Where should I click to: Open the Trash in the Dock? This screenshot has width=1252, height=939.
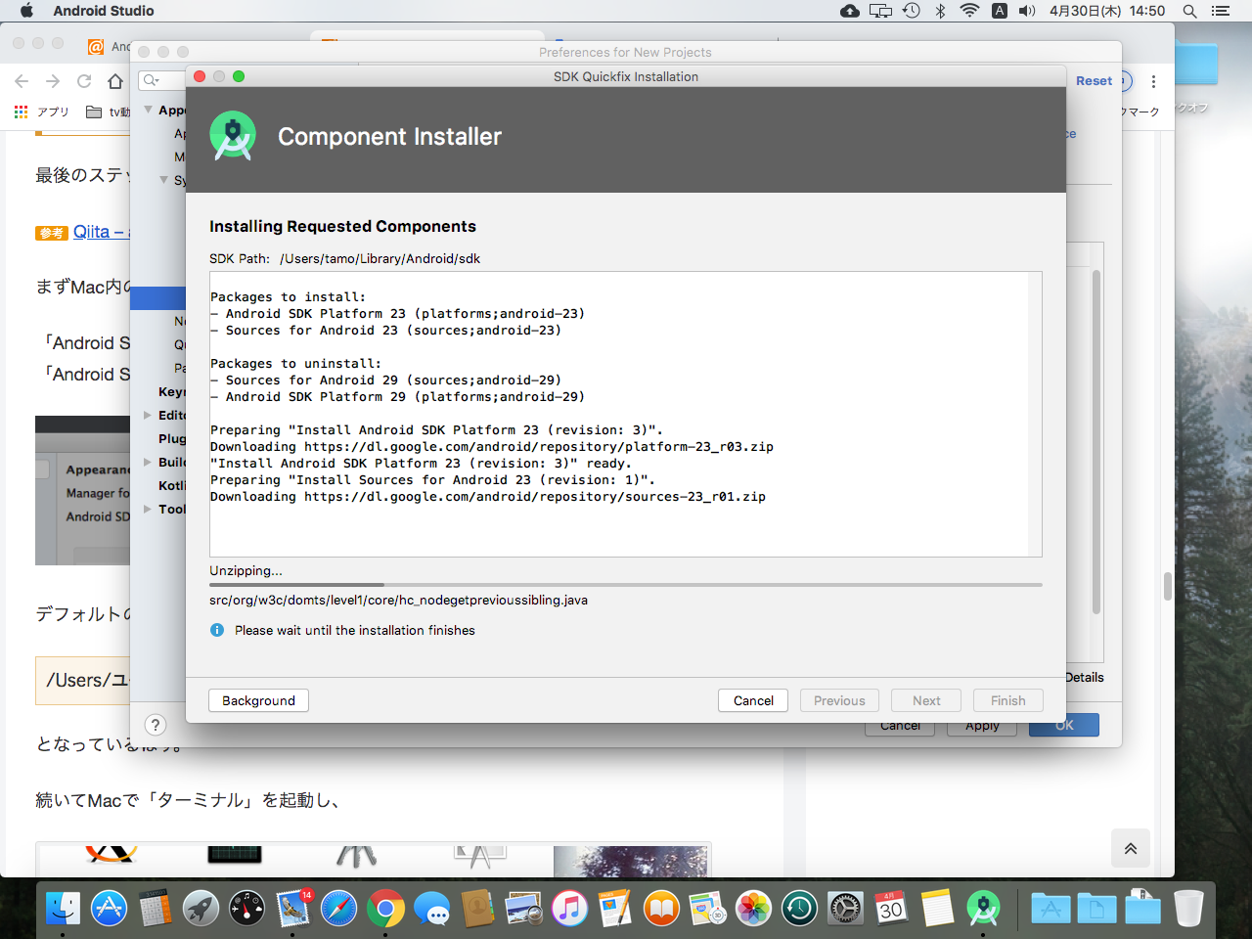[x=1188, y=909]
